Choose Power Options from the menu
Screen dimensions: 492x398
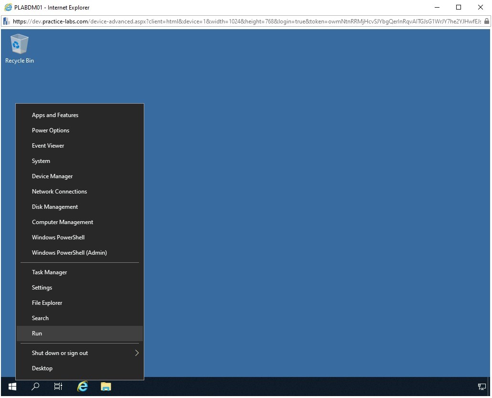(51, 130)
